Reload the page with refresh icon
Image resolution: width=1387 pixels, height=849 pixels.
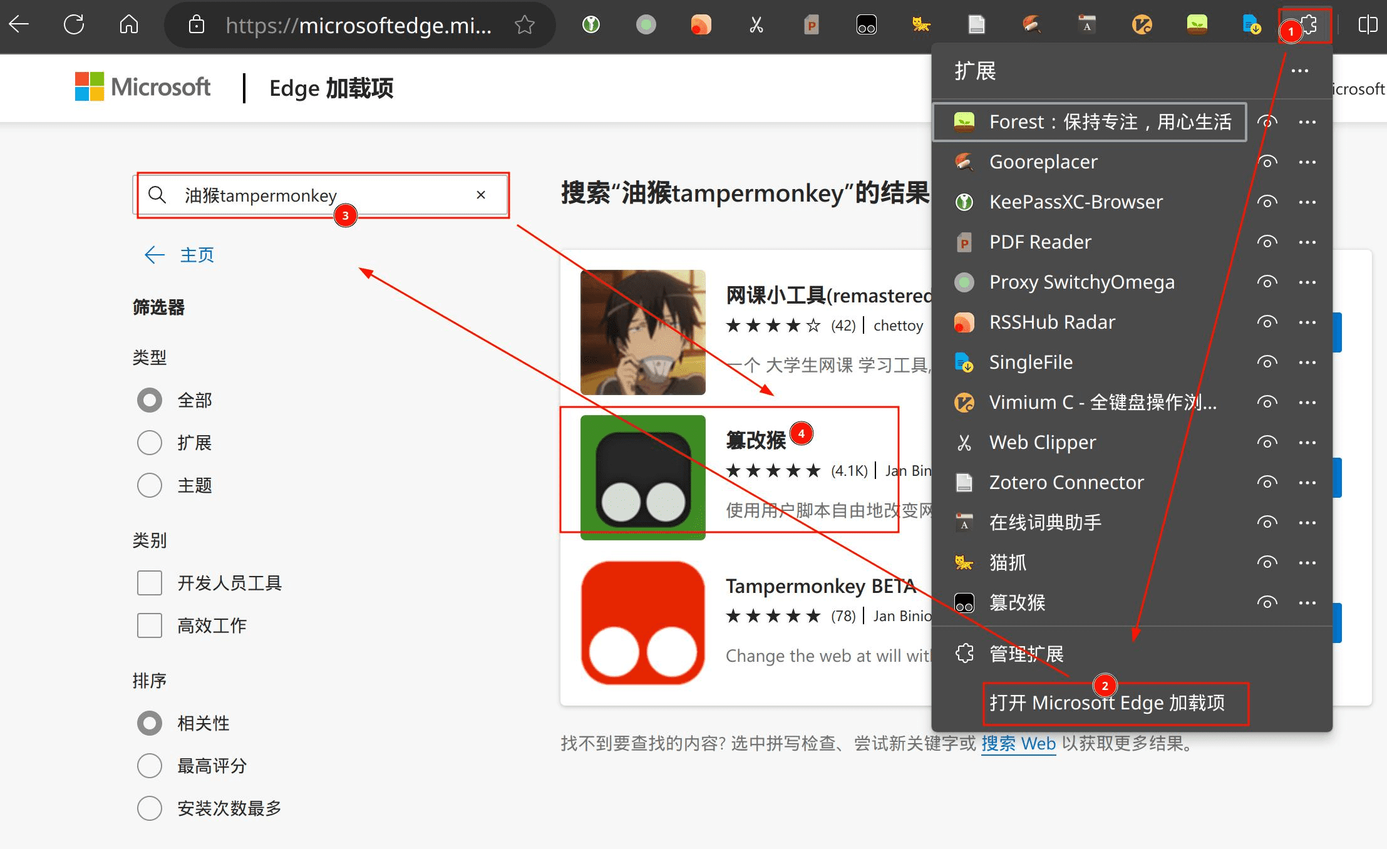point(74,24)
